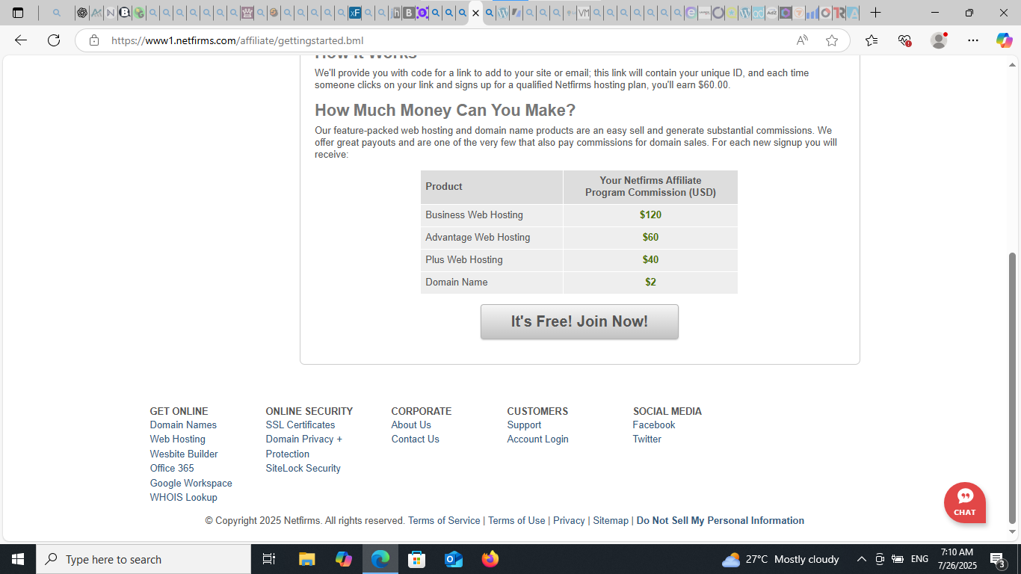Select the Plus Web Hosting row label
The image size is (1021, 574).
pyautogui.click(x=464, y=259)
